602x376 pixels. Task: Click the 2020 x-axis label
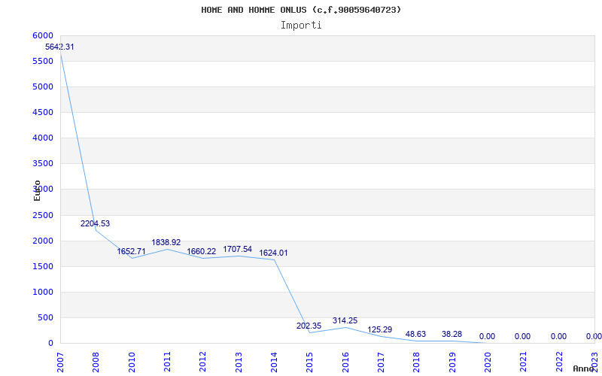[488, 362]
